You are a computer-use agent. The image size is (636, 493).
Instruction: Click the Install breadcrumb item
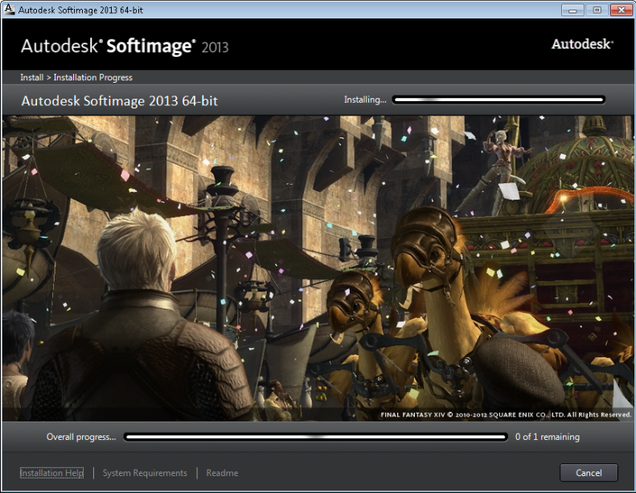31,78
